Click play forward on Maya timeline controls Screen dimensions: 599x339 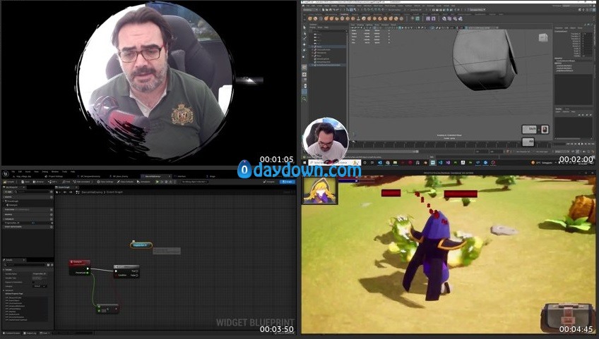pyautogui.click(x=582, y=144)
